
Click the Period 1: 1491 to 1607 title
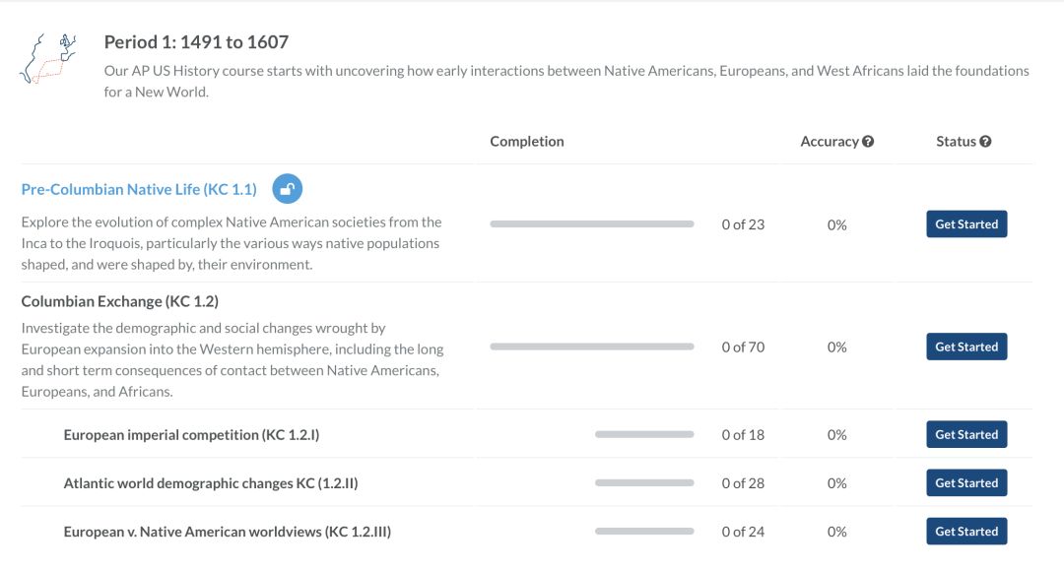pos(196,42)
